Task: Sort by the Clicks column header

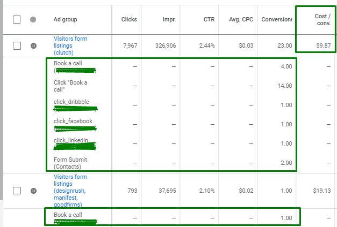Action: click(x=129, y=20)
